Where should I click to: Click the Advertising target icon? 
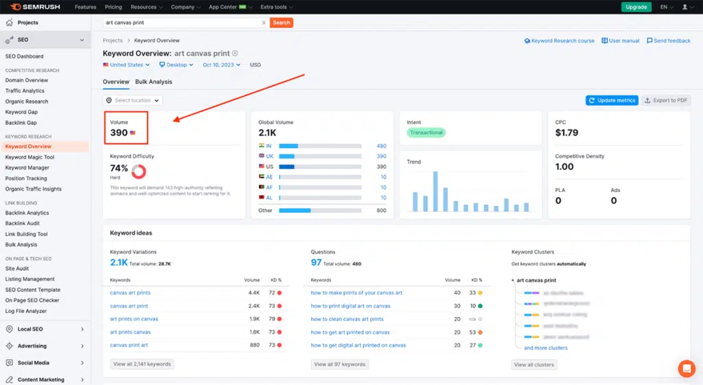click(x=10, y=346)
